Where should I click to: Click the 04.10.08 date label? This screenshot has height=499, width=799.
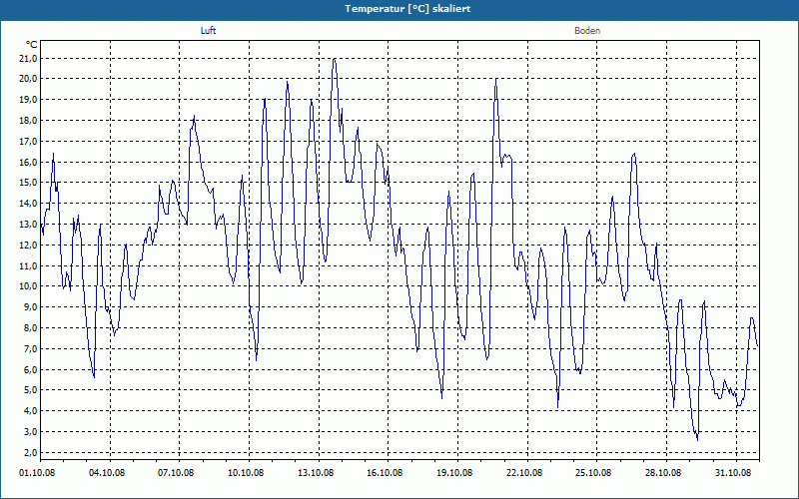pyautogui.click(x=107, y=473)
